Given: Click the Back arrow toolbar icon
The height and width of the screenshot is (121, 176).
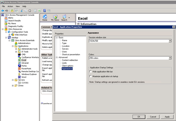Looking at the screenshot, I should pyautogui.click(x=2, y=10).
